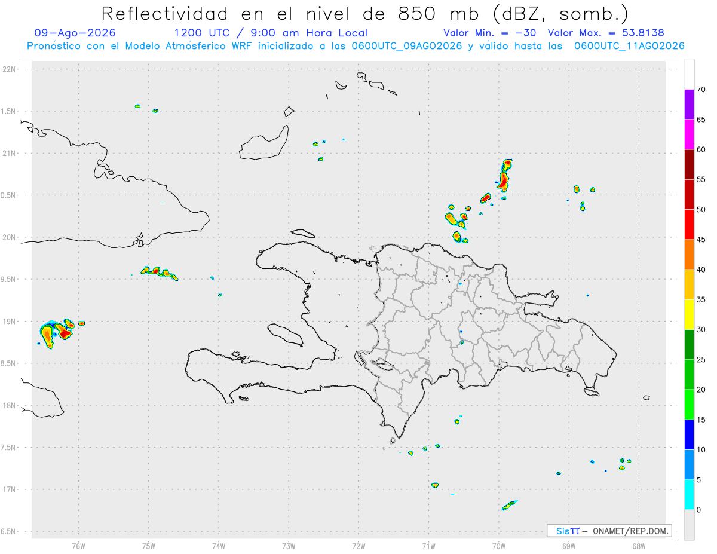The image size is (717, 554).
Task: Click the blue 10–15 dBZ colorbar segment
Action: click(x=689, y=434)
